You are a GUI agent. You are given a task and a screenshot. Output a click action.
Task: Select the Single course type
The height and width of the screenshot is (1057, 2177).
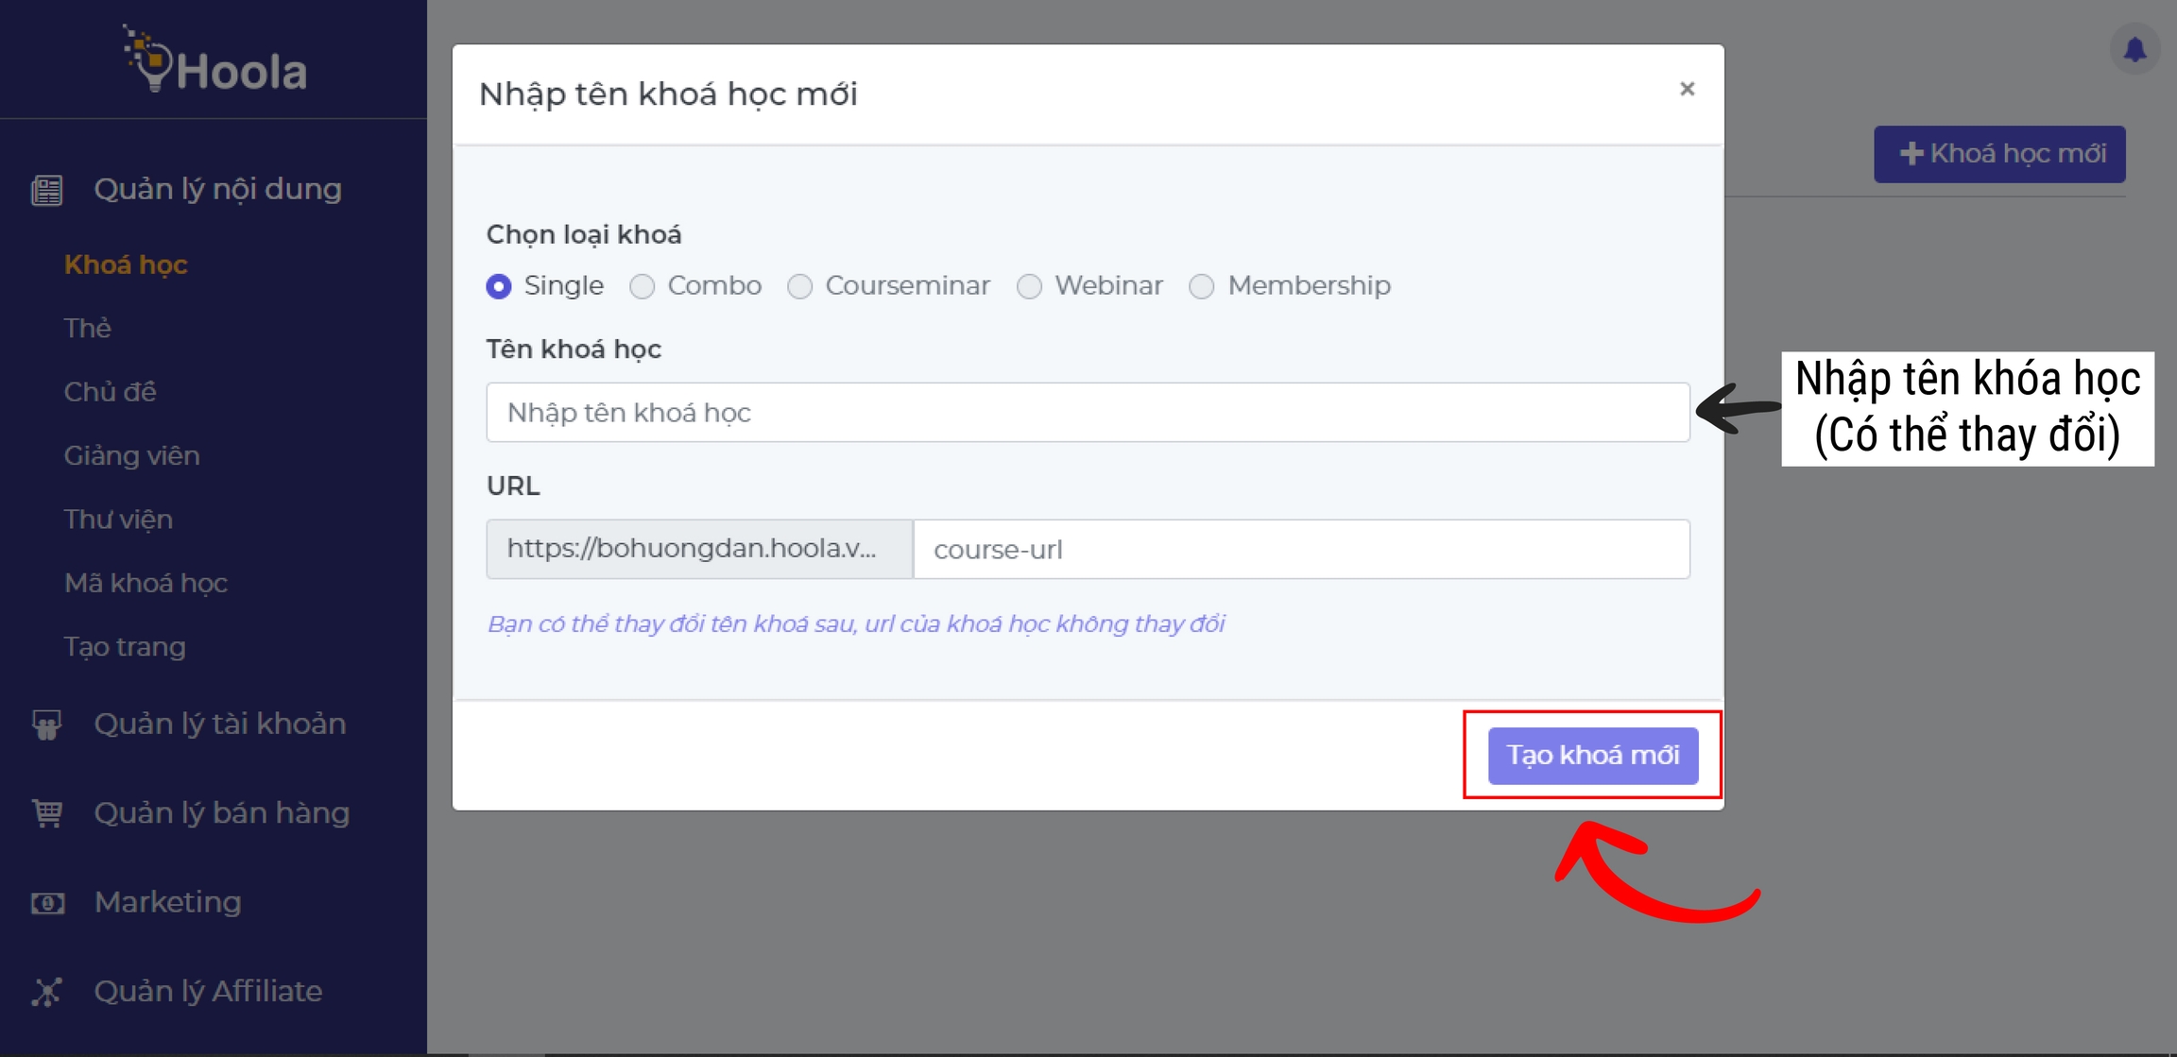[x=499, y=286]
